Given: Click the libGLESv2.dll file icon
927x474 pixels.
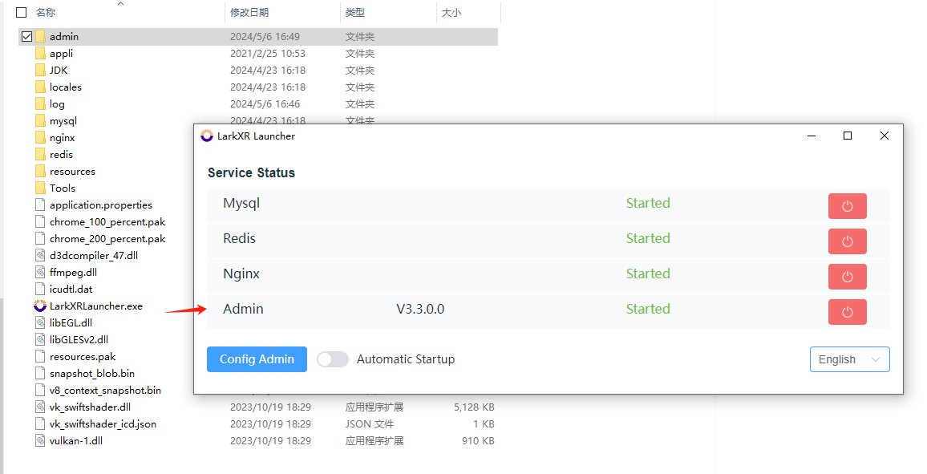Looking at the screenshot, I should 40,340.
